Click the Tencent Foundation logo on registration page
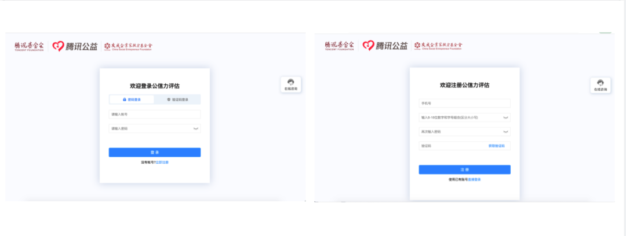This screenshot has width=626, height=236. (340, 46)
